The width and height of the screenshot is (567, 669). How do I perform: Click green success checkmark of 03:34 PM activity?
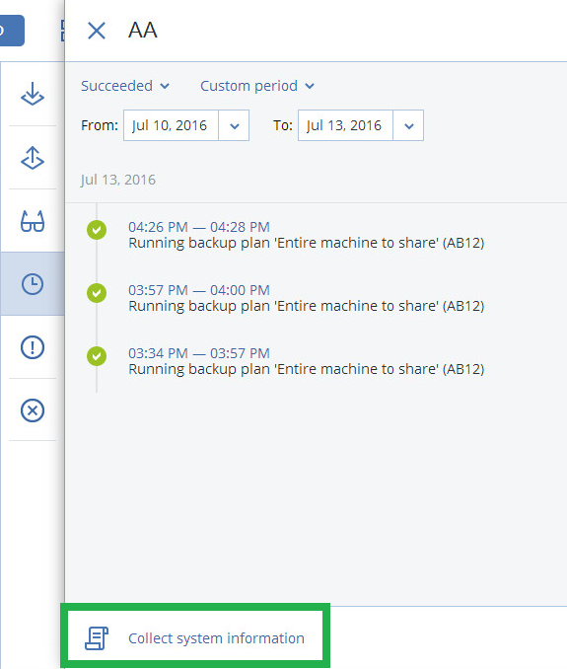97,356
